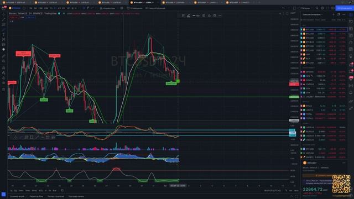Select the Measure ruler tool
The image size is (354, 199).
click(4, 56)
